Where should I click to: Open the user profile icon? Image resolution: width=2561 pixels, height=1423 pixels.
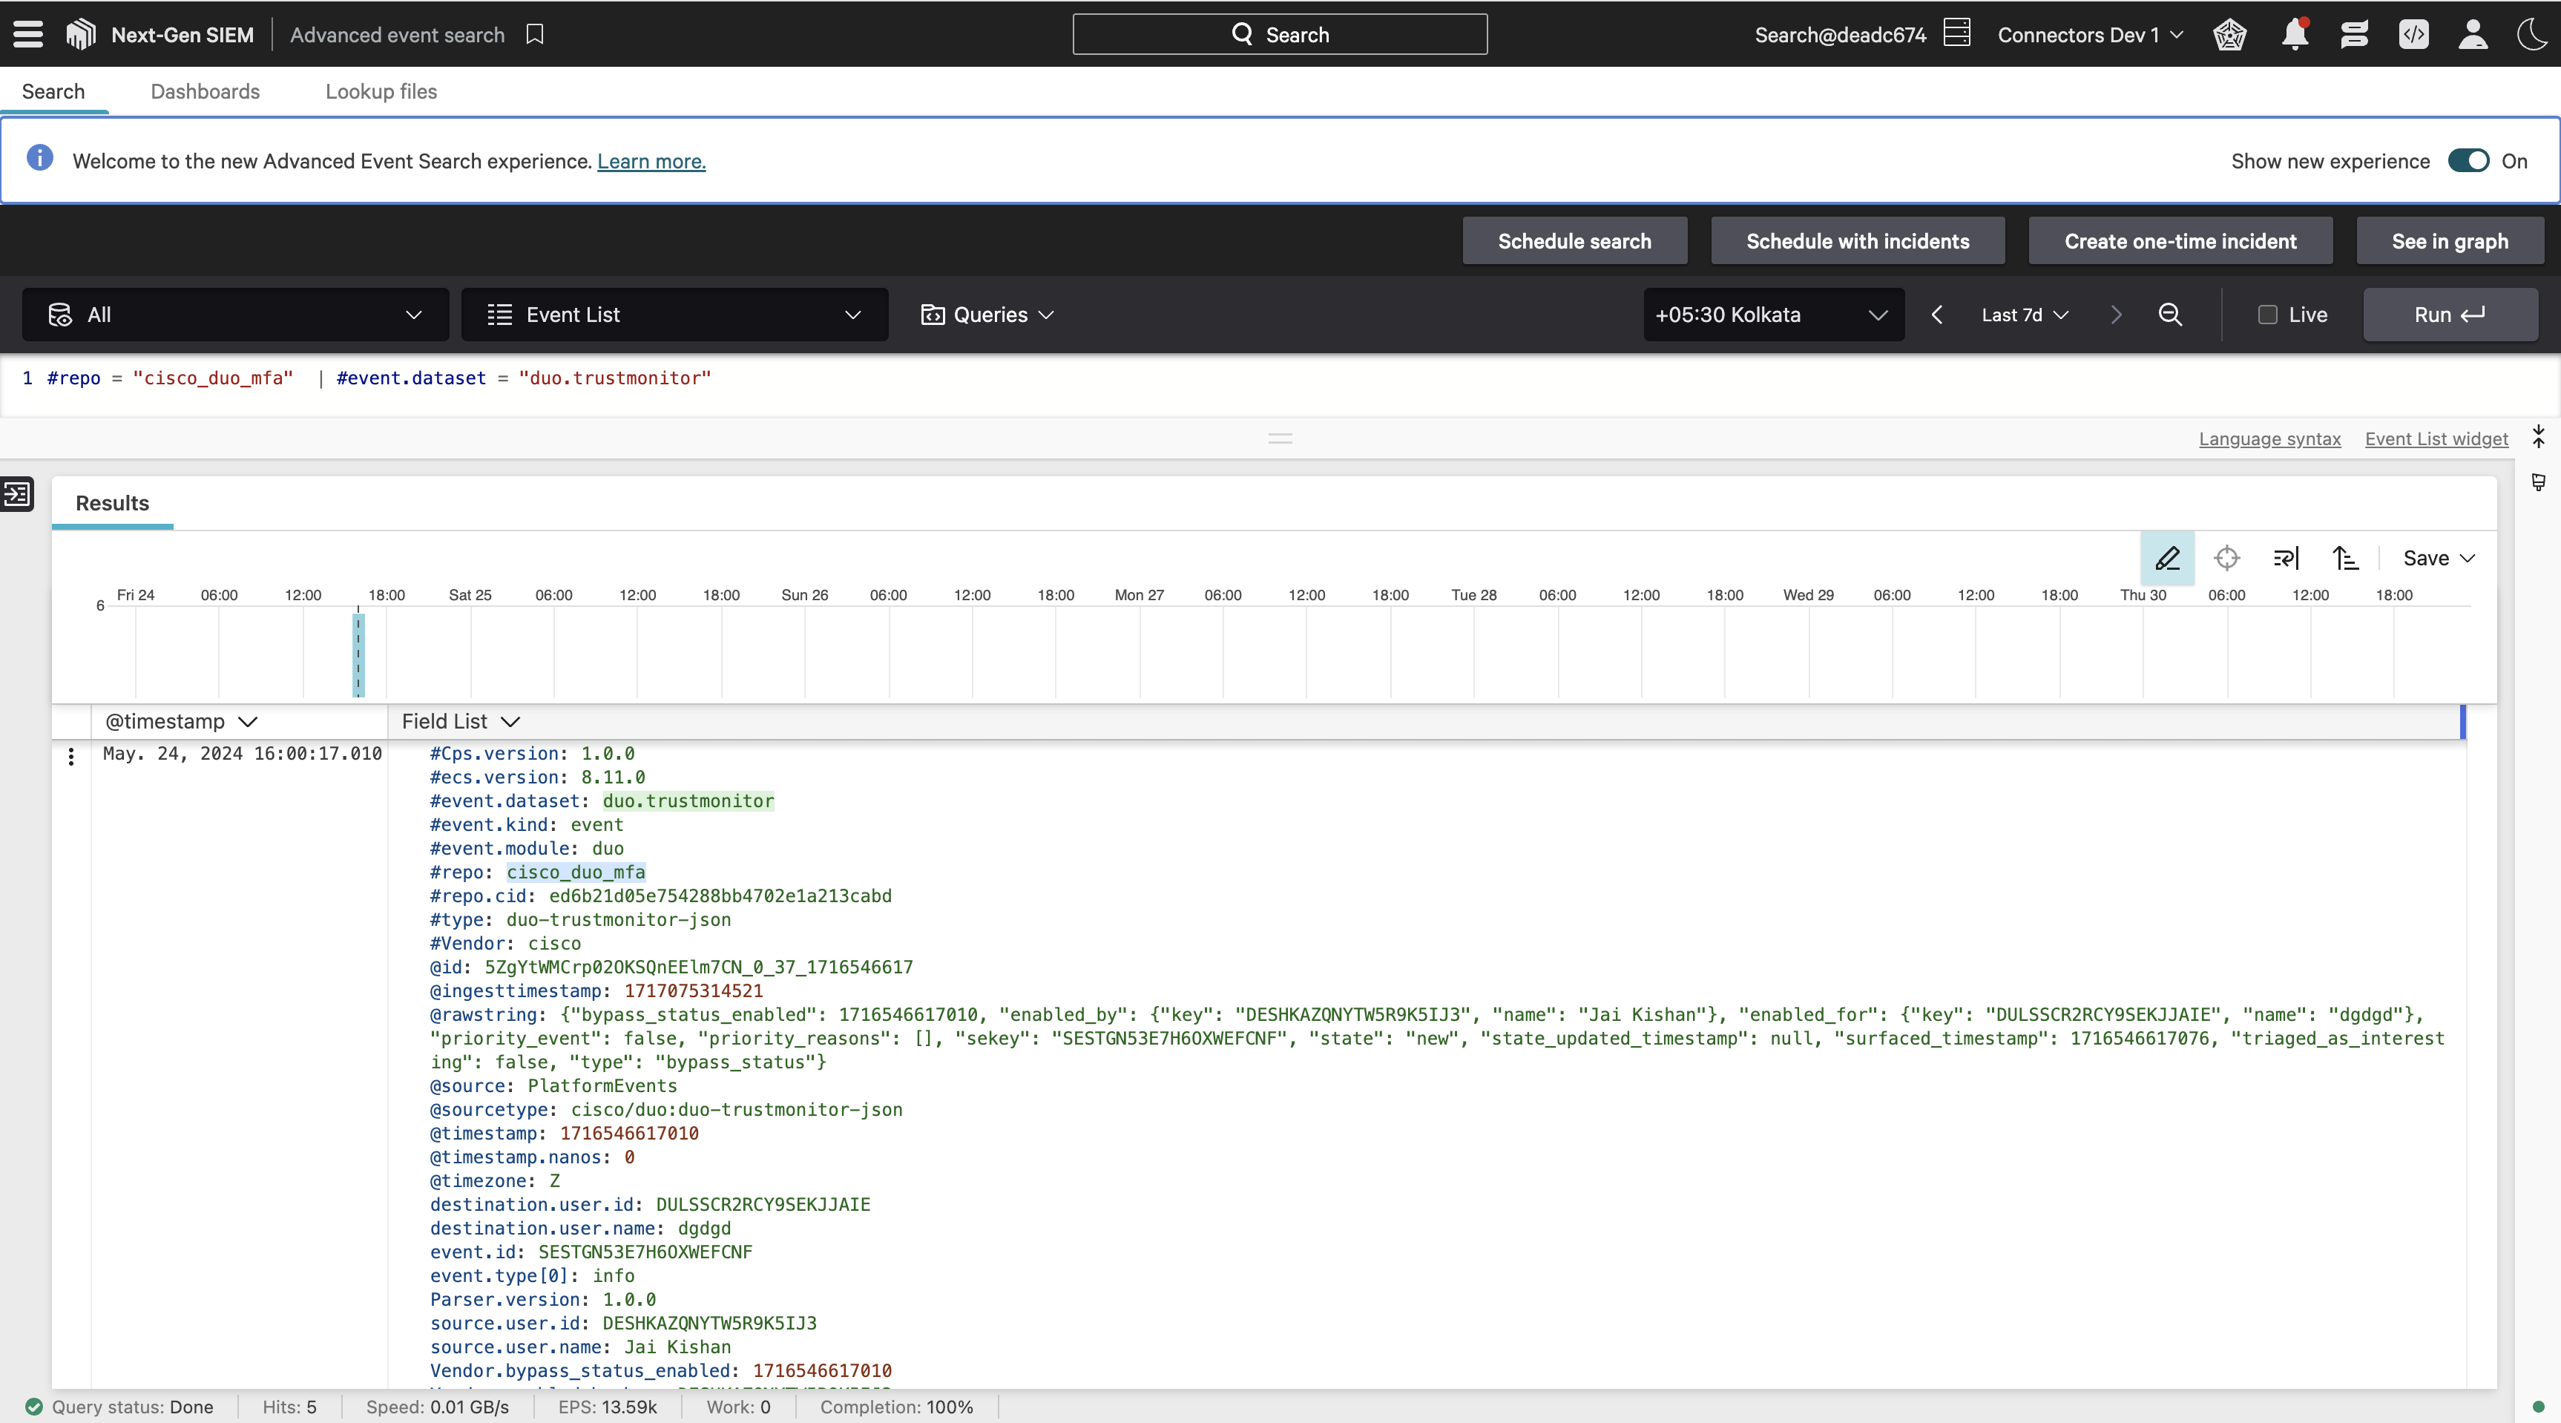click(x=2473, y=35)
